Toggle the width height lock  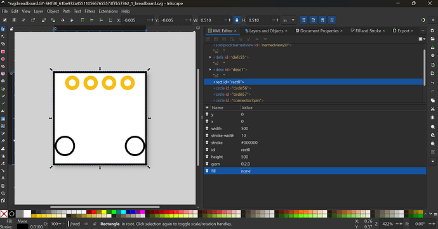point(237,20)
